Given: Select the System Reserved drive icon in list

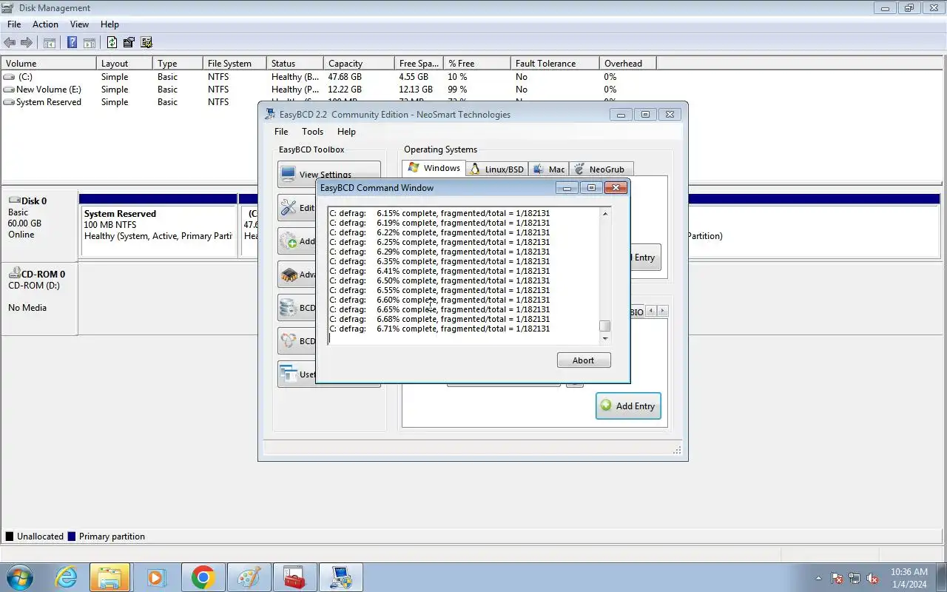Looking at the screenshot, I should point(9,102).
